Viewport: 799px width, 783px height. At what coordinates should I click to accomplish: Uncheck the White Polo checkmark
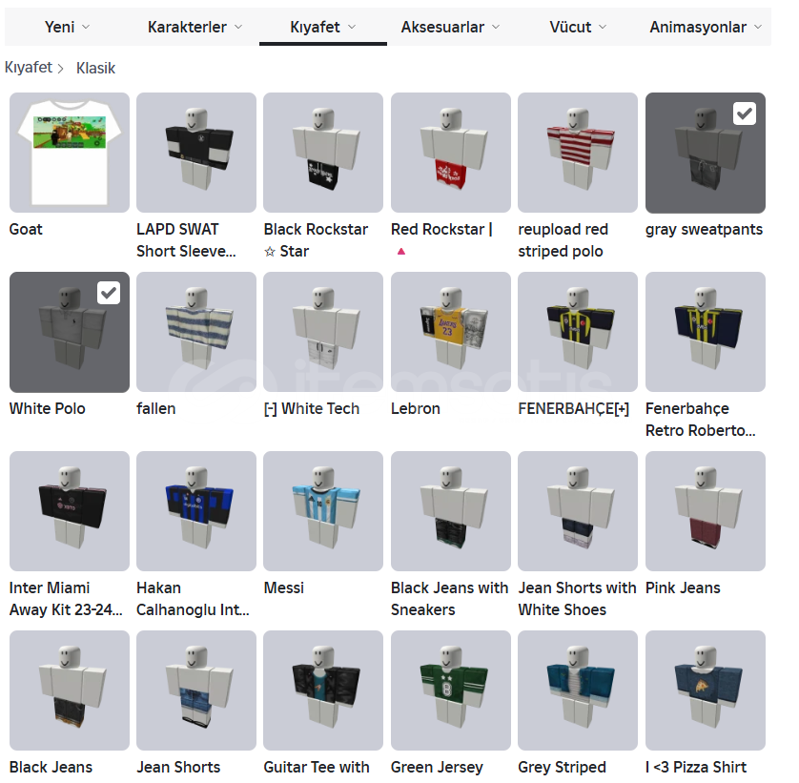109,293
